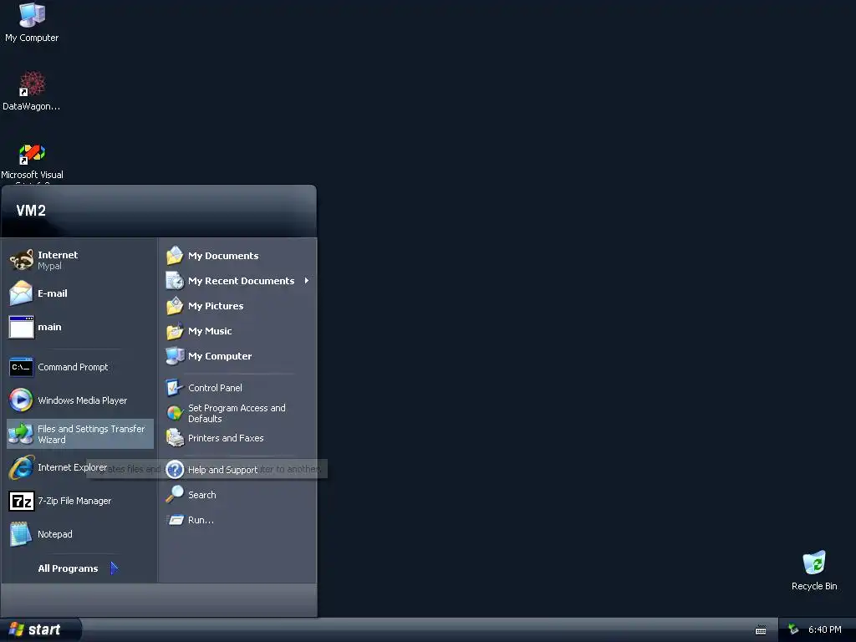The width and height of the screenshot is (856, 642).
Task: Select the Recycle Bin desktop icon
Action: pyautogui.click(x=814, y=570)
